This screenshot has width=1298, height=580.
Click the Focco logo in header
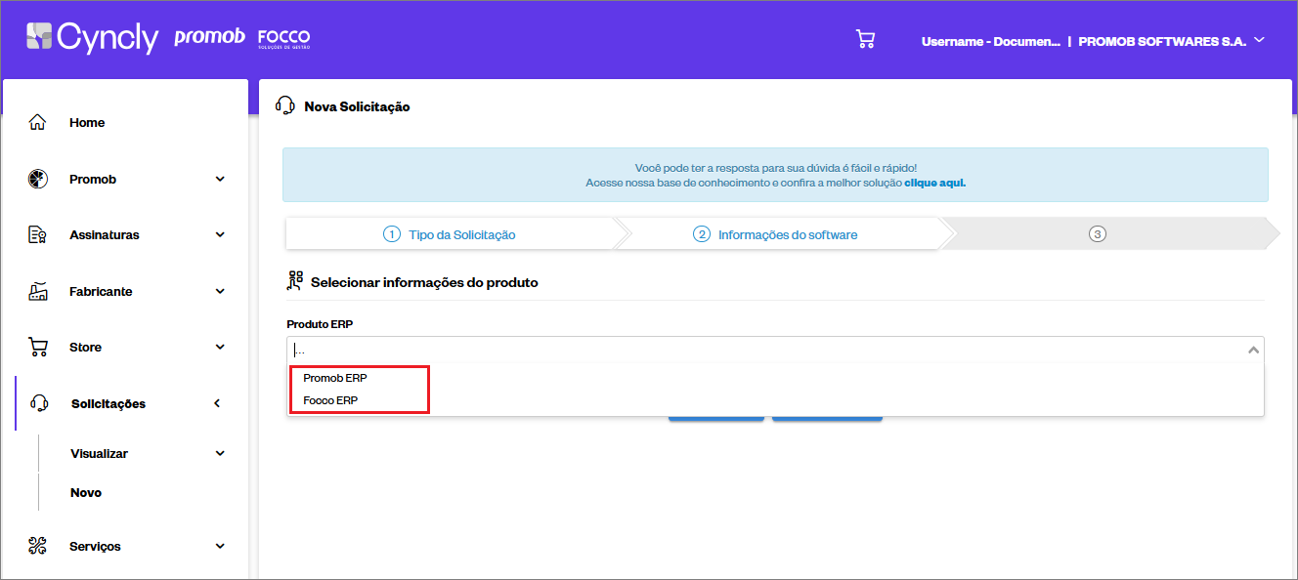tap(283, 38)
